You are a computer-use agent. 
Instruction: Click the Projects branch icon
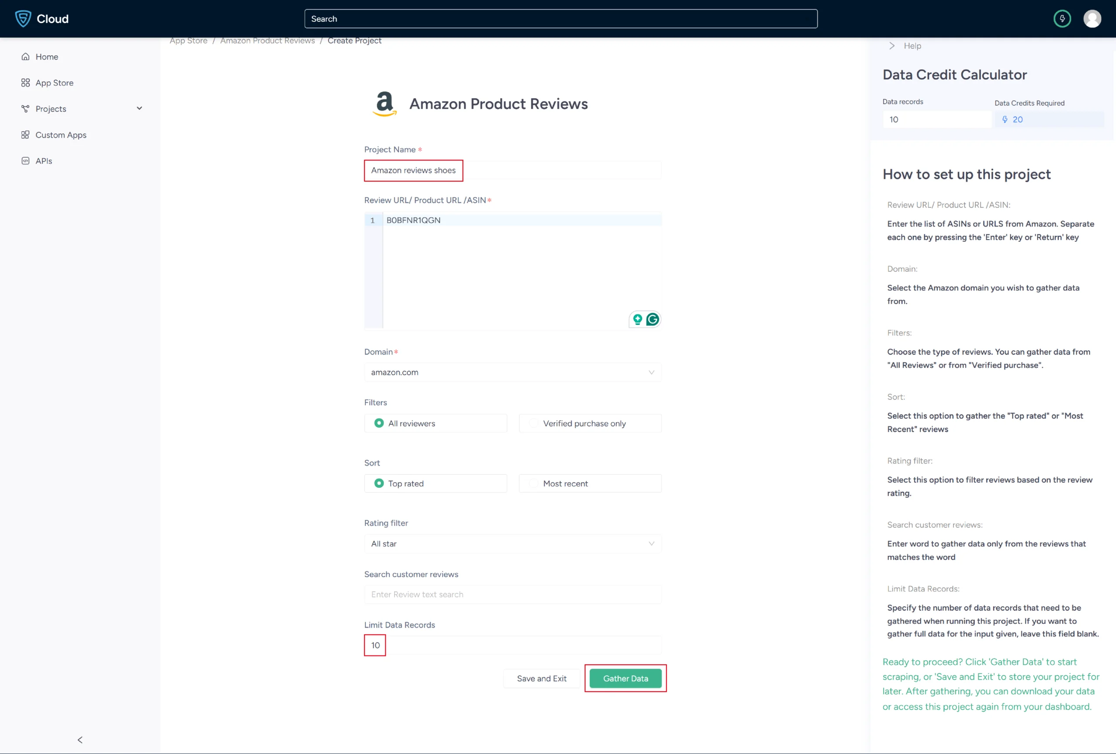pyautogui.click(x=25, y=108)
